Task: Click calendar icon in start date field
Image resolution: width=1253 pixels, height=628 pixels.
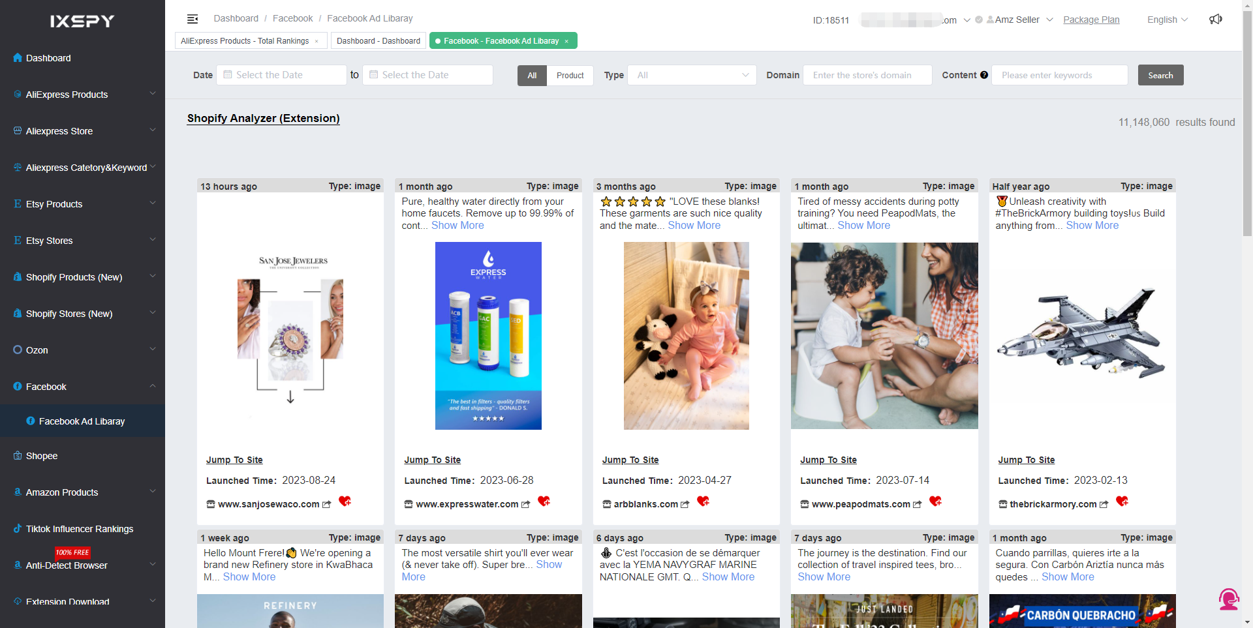Action: pos(228,75)
